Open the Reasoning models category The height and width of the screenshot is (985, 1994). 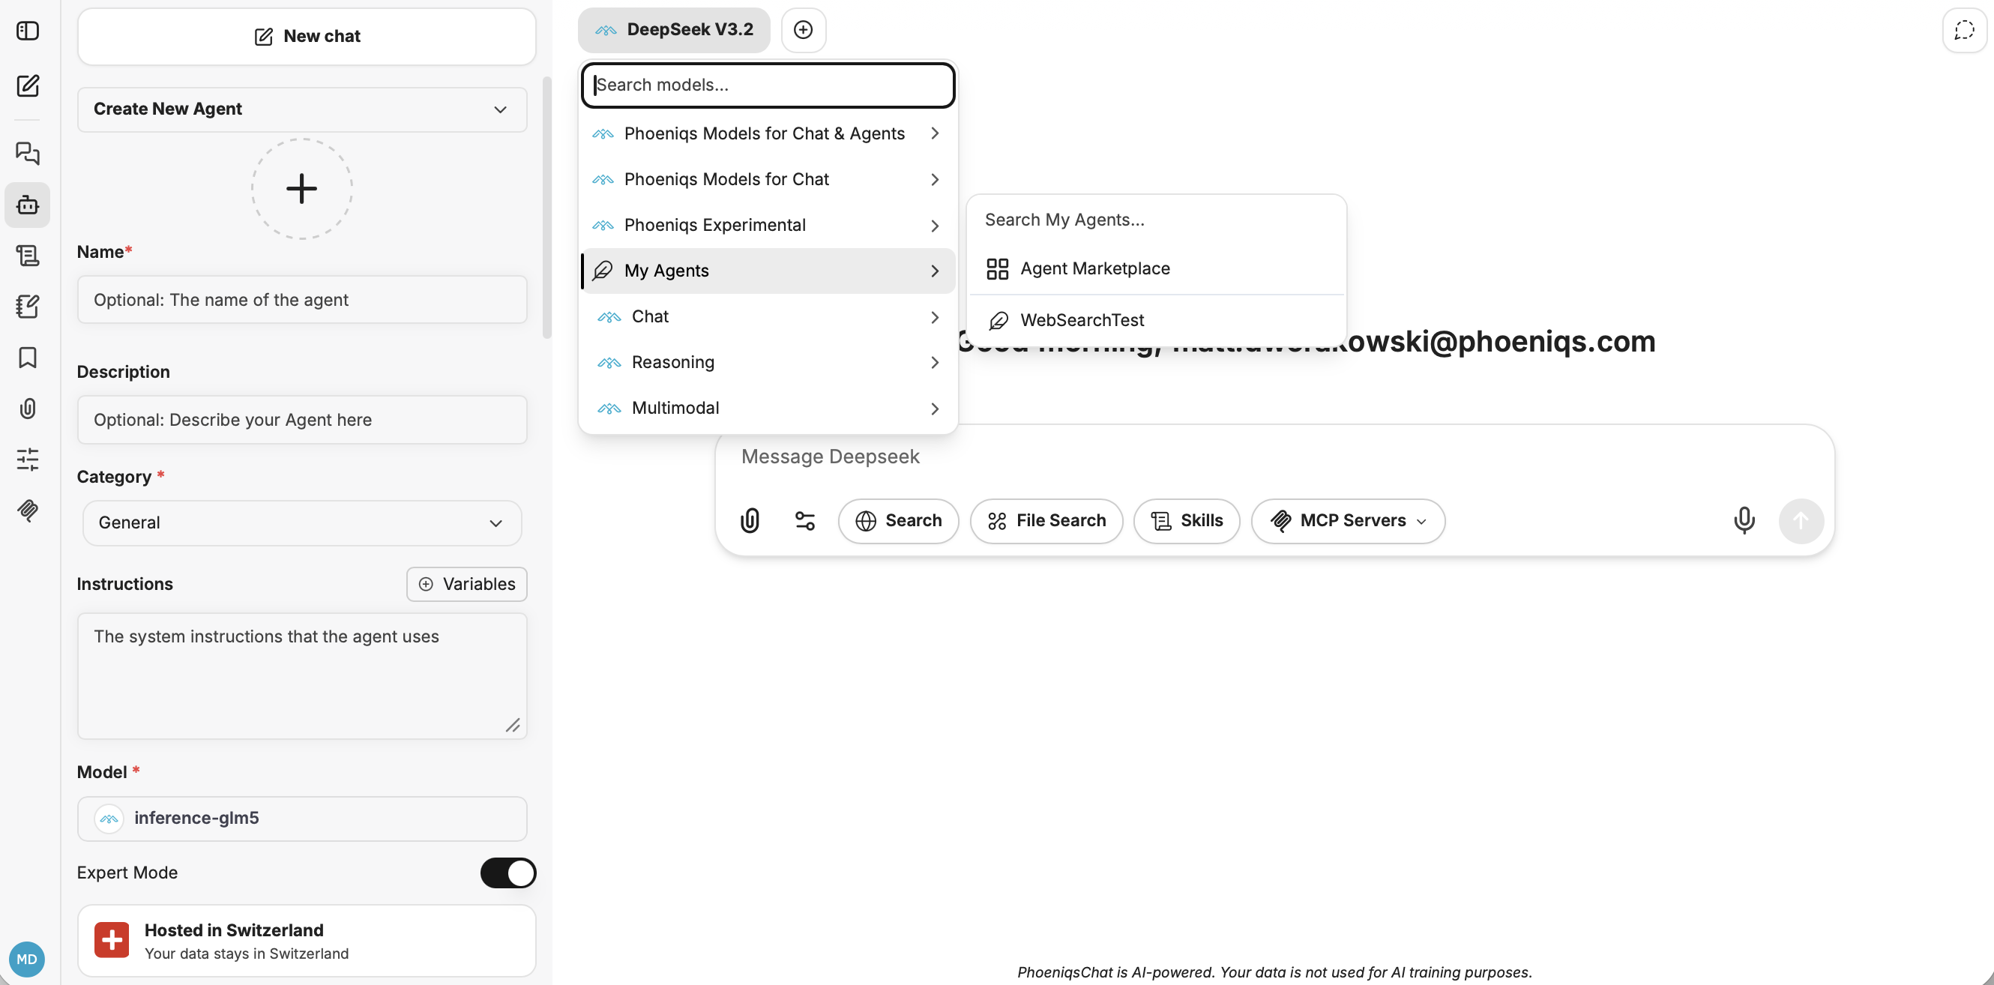(768, 362)
